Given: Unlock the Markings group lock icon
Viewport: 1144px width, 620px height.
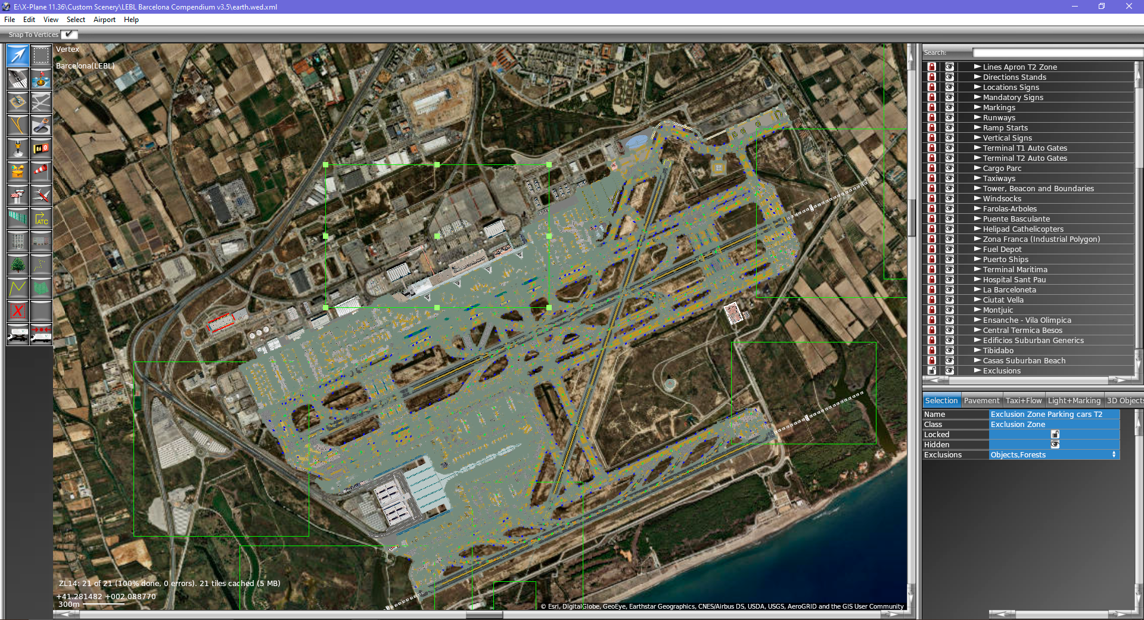Looking at the screenshot, I should click(x=932, y=107).
